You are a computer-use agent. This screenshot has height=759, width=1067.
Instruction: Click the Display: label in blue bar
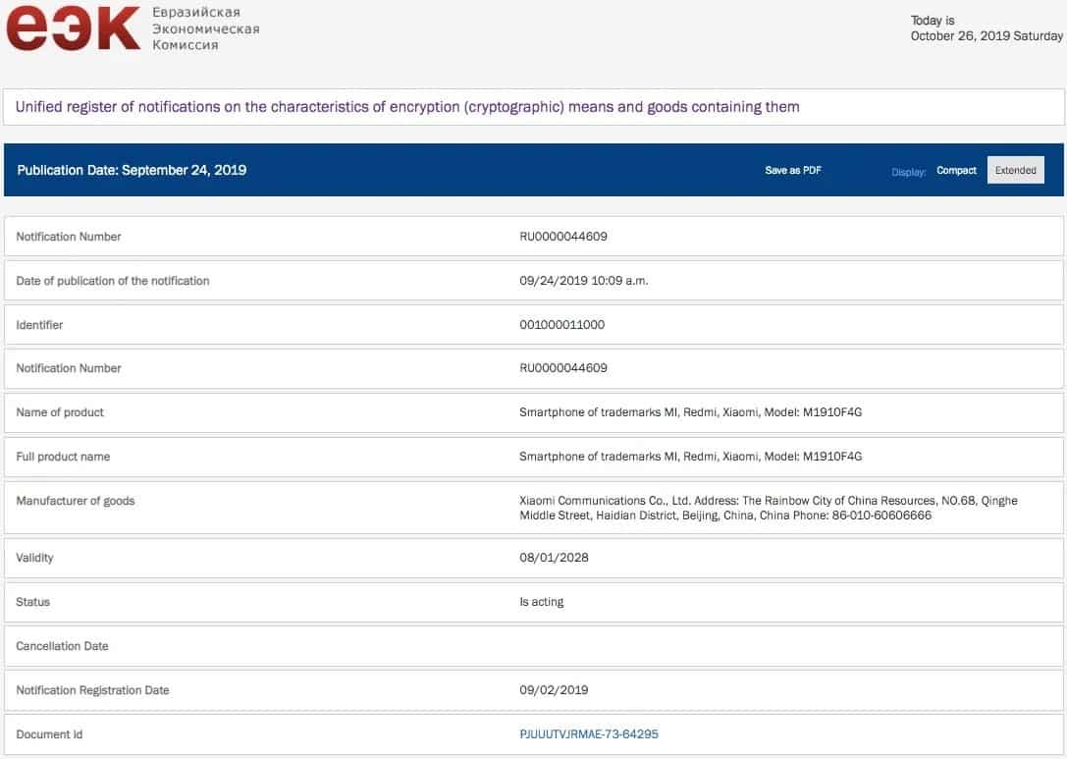coord(908,172)
